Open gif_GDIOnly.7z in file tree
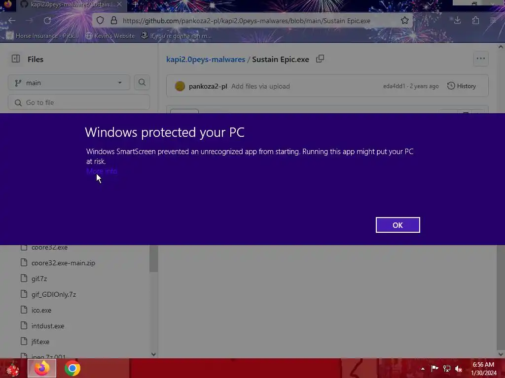The image size is (505, 378). [x=53, y=294]
